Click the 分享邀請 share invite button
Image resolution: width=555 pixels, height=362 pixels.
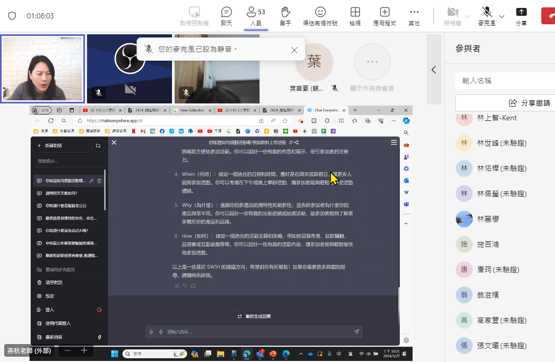(506, 103)
